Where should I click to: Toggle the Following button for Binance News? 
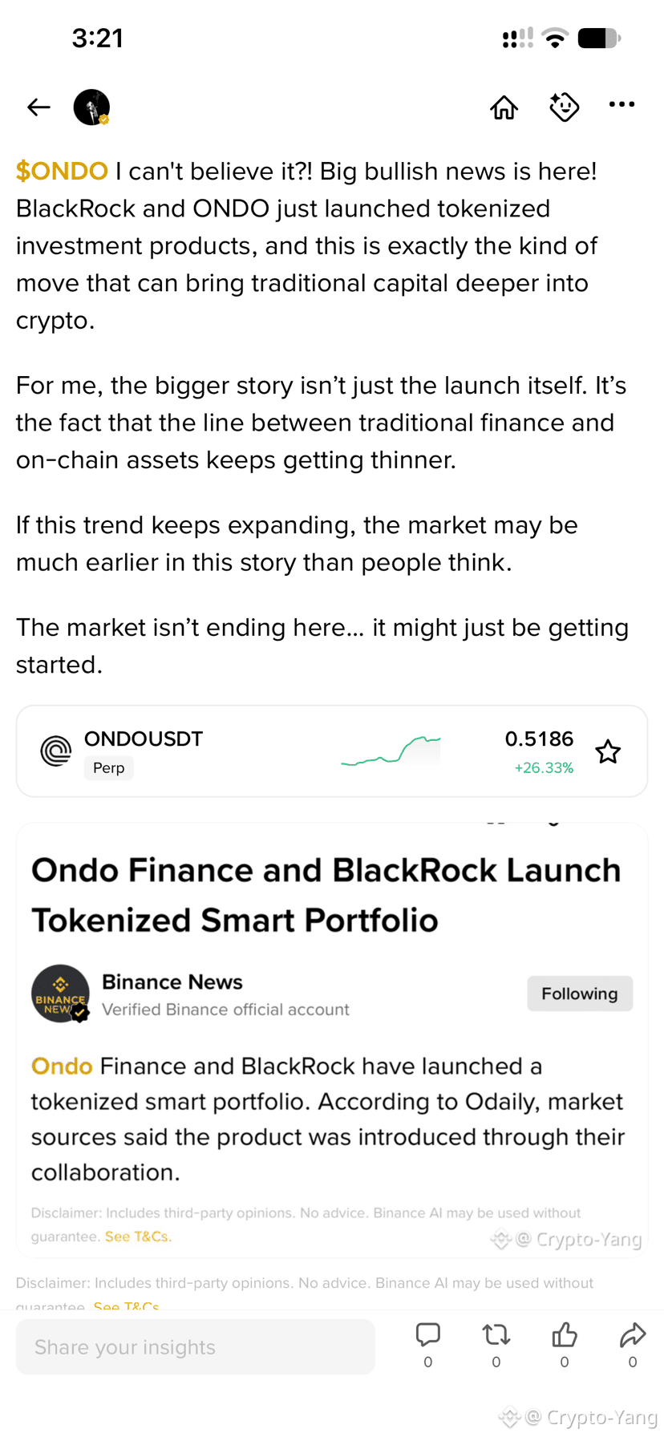tap(580, 994)
